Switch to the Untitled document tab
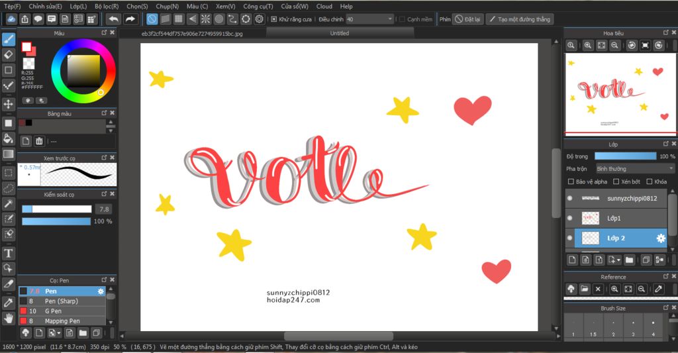Screen dimensions: 678x353 tap(339, 33)
